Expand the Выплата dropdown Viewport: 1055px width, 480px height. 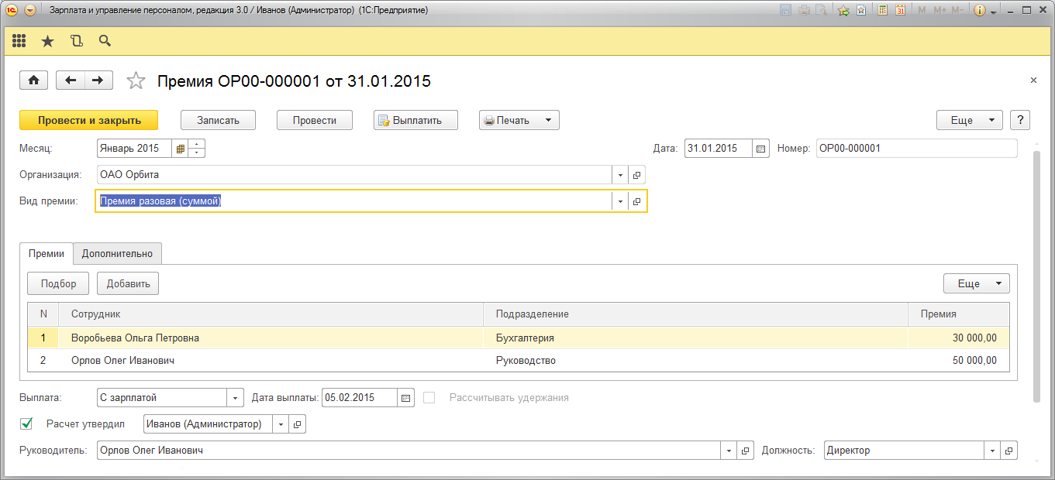point(236,398)
